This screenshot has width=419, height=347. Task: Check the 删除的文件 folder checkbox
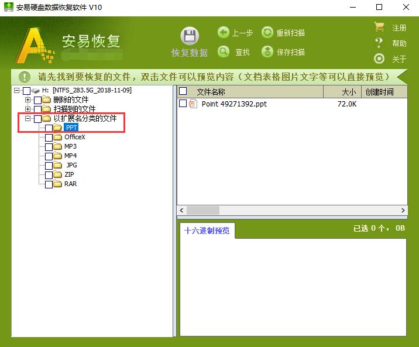coord(37,100)
